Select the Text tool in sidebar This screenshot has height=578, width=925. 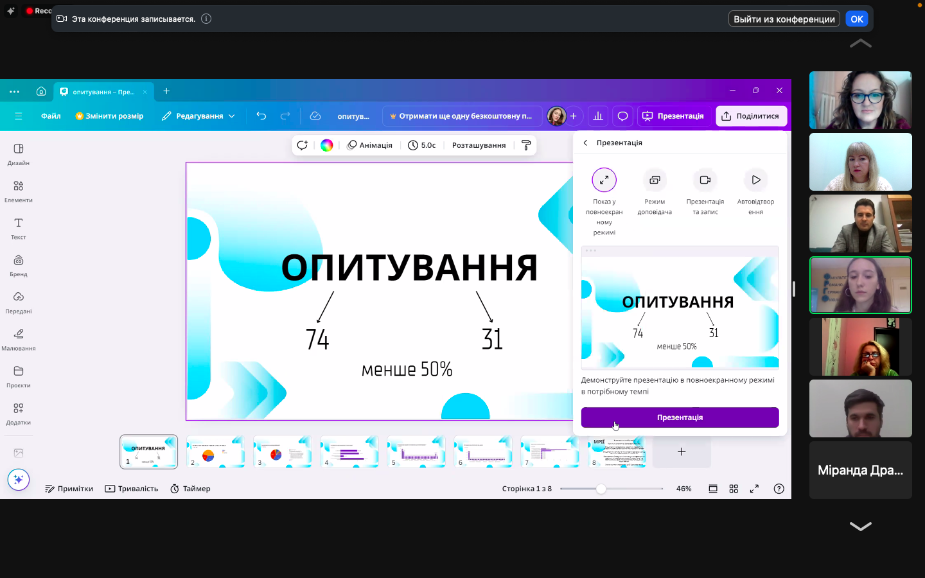[x=18, y=228]
